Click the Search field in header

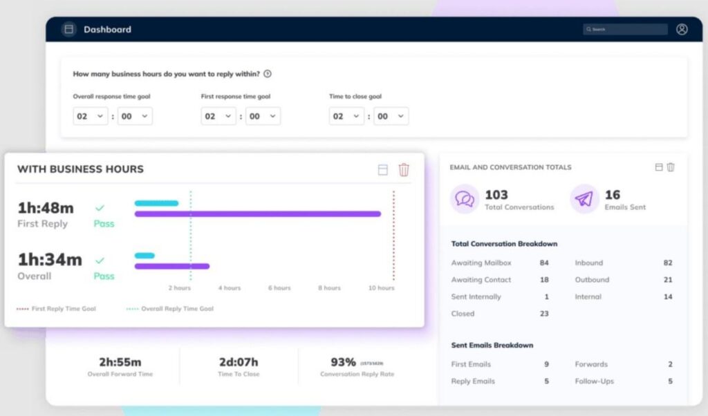pos(626,29)
